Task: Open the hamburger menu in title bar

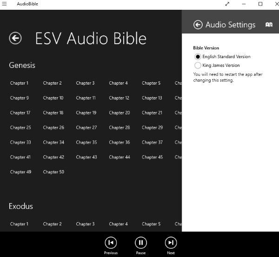Action: pos(4,4)
